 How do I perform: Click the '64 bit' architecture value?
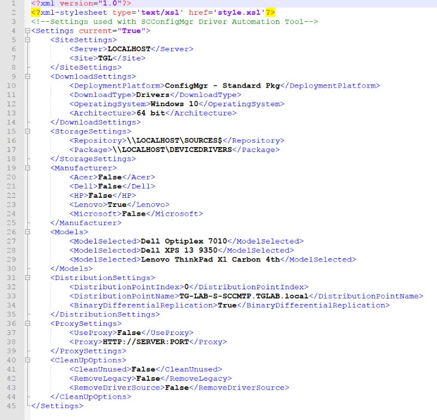tap(151, 113)
